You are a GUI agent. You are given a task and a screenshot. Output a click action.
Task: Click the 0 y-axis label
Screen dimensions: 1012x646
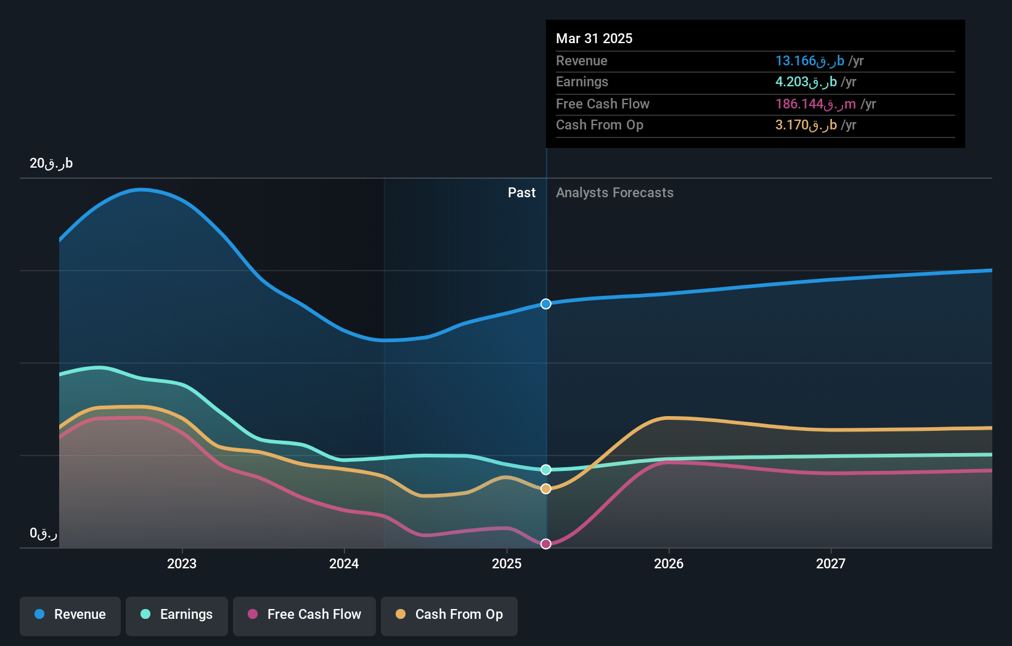44,533
